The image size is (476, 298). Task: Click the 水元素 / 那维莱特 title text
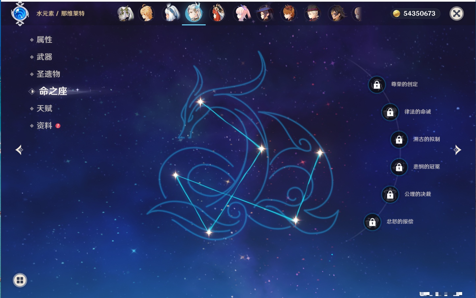[60, 14]
